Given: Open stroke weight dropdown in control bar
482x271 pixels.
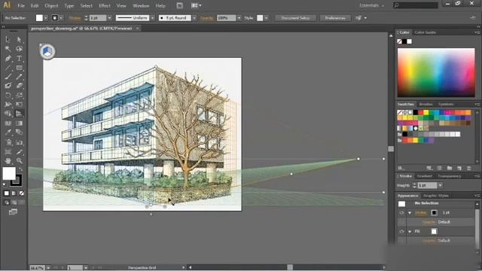Looking at the screenshot, I should pos(109,18).
